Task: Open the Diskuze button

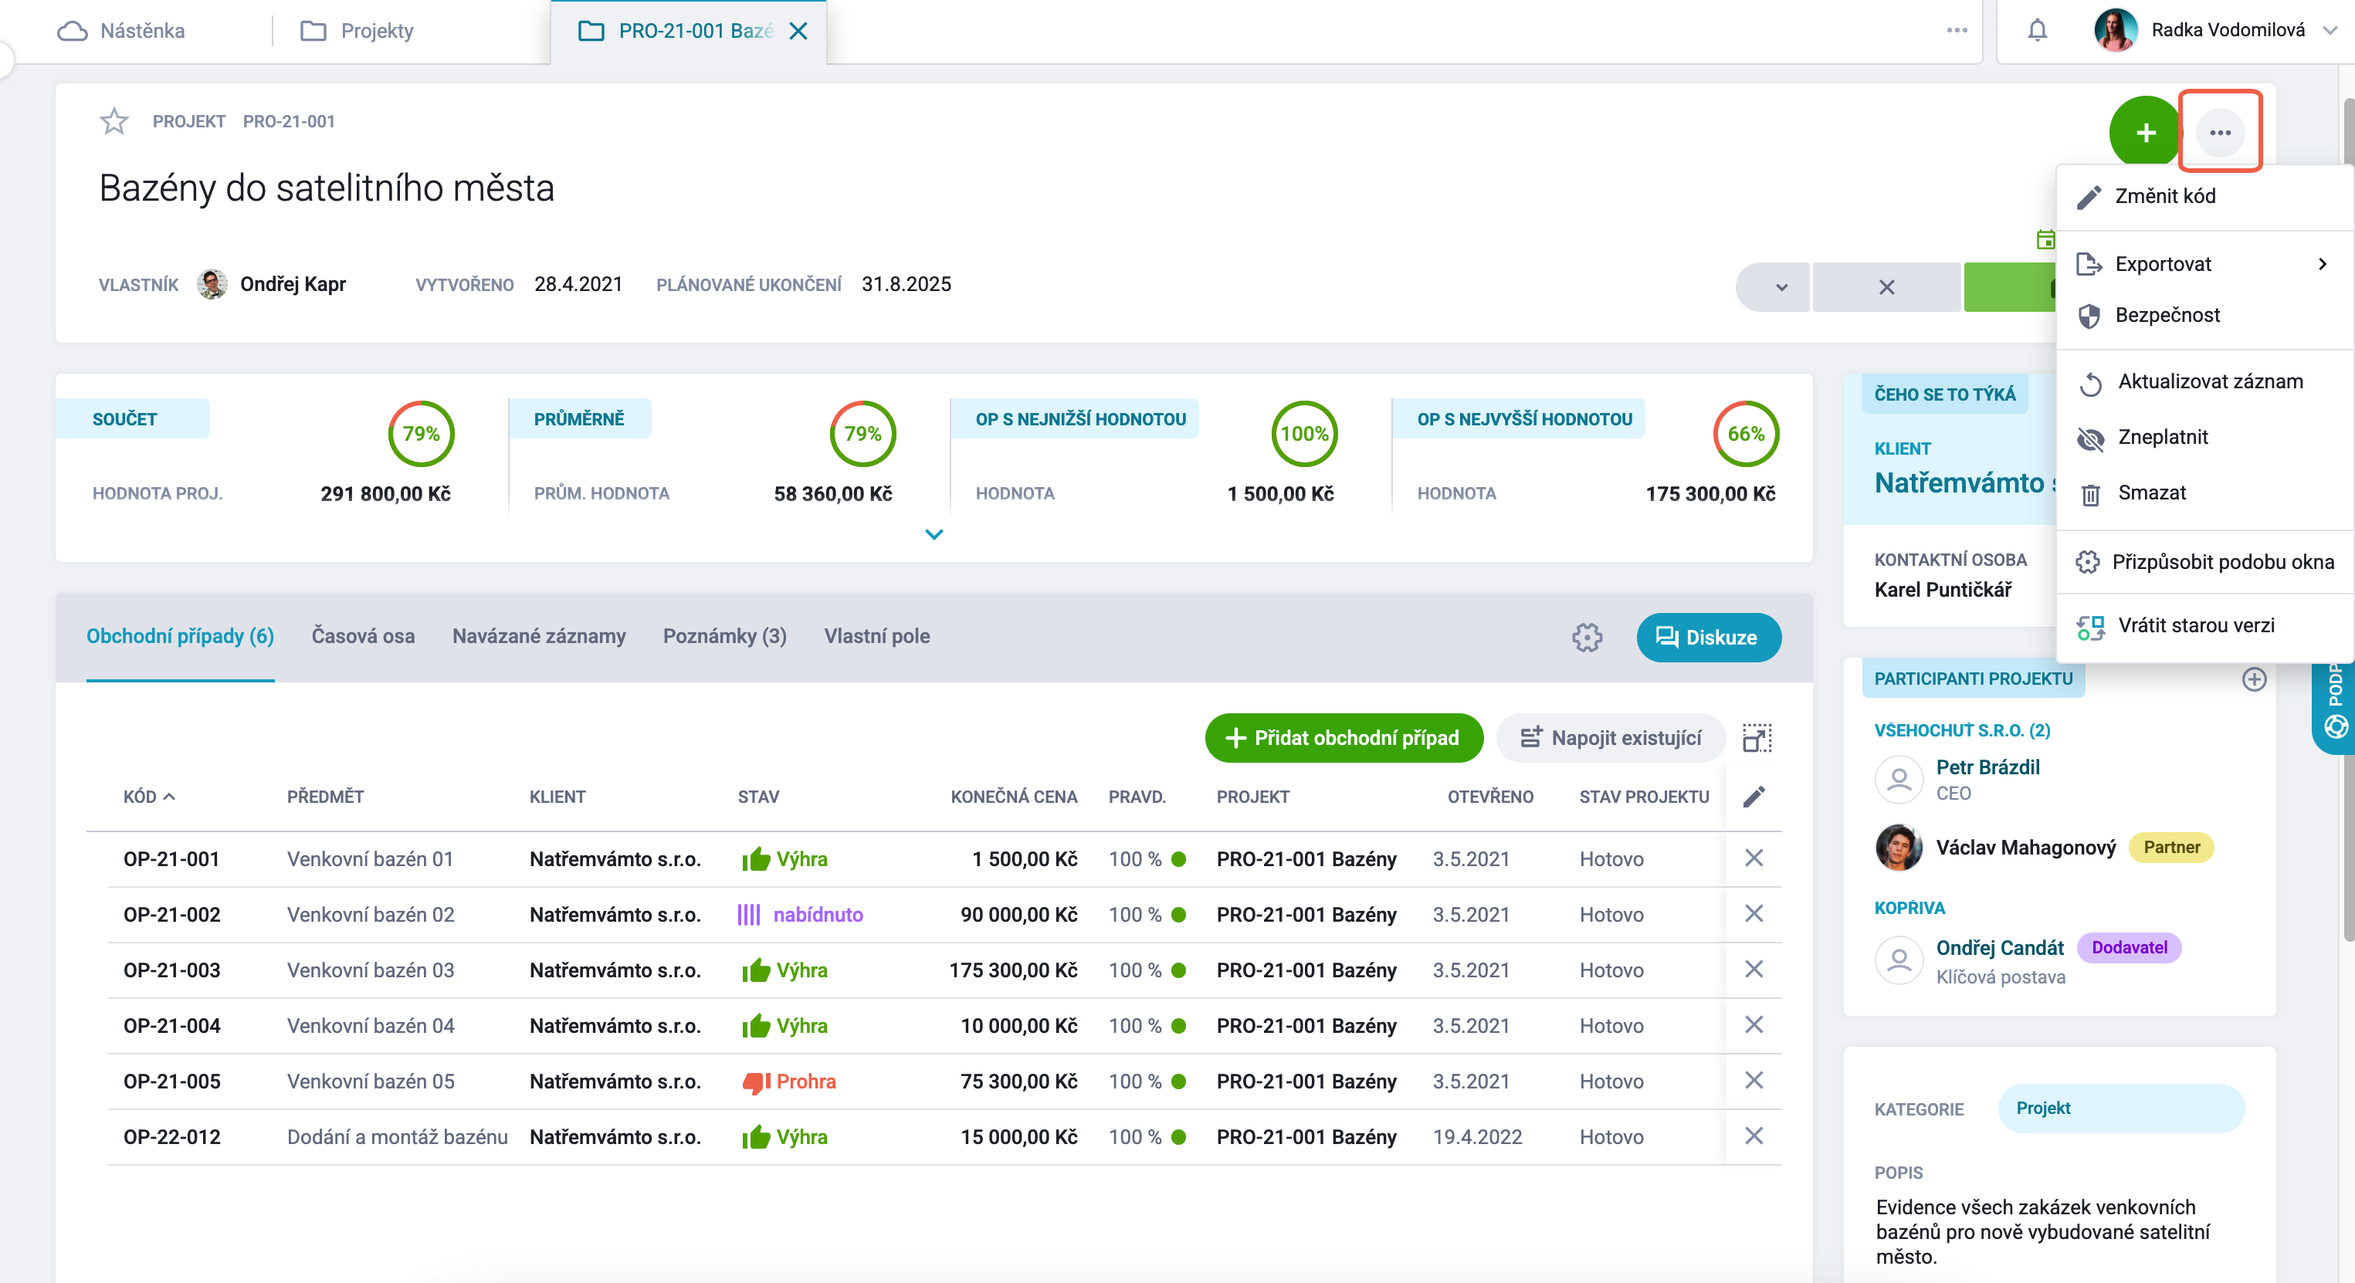Action: click(x=1708, y=637)
